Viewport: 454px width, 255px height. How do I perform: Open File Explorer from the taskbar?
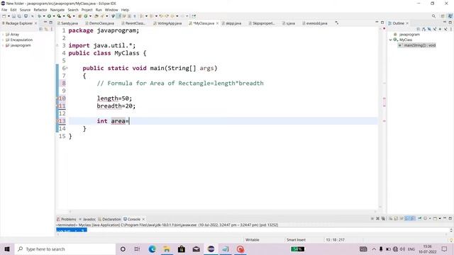click(167, 249)
